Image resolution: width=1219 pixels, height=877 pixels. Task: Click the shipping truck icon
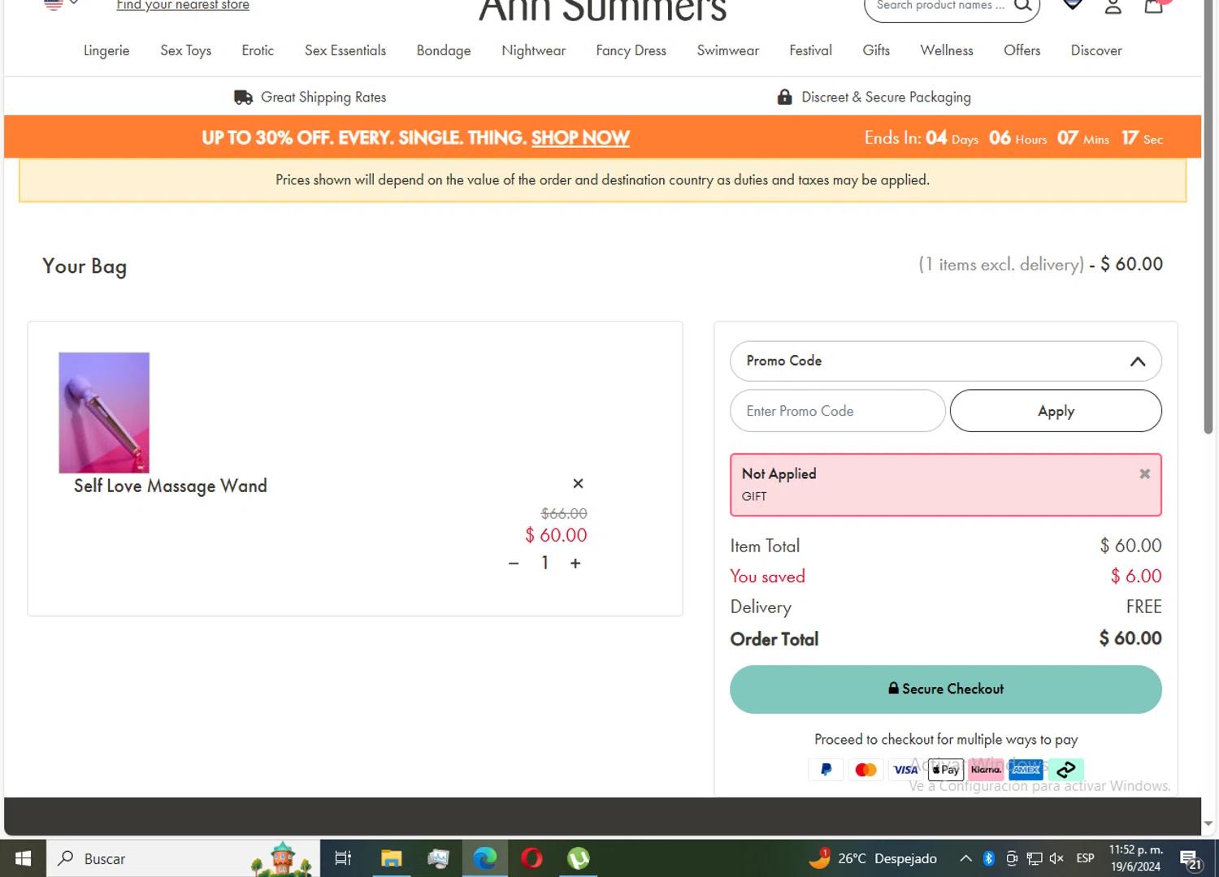(243, 97)
